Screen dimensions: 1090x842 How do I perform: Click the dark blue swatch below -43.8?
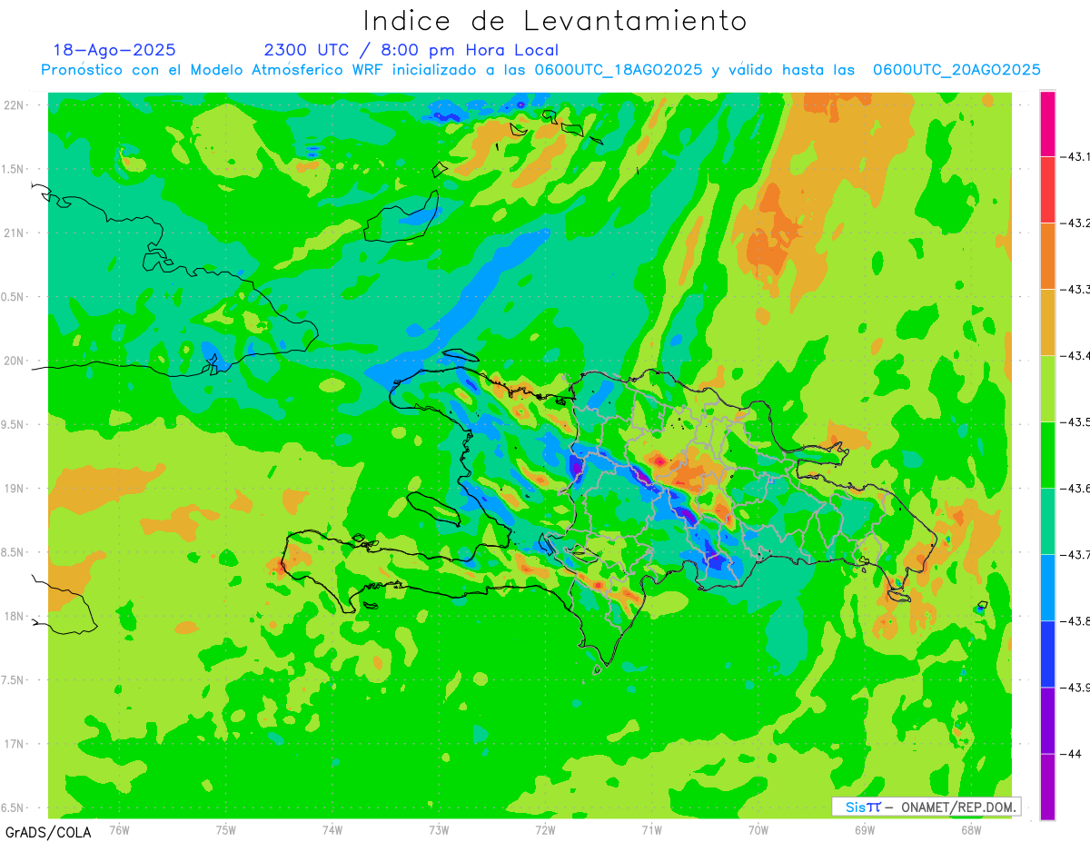tap(1047, 654)
